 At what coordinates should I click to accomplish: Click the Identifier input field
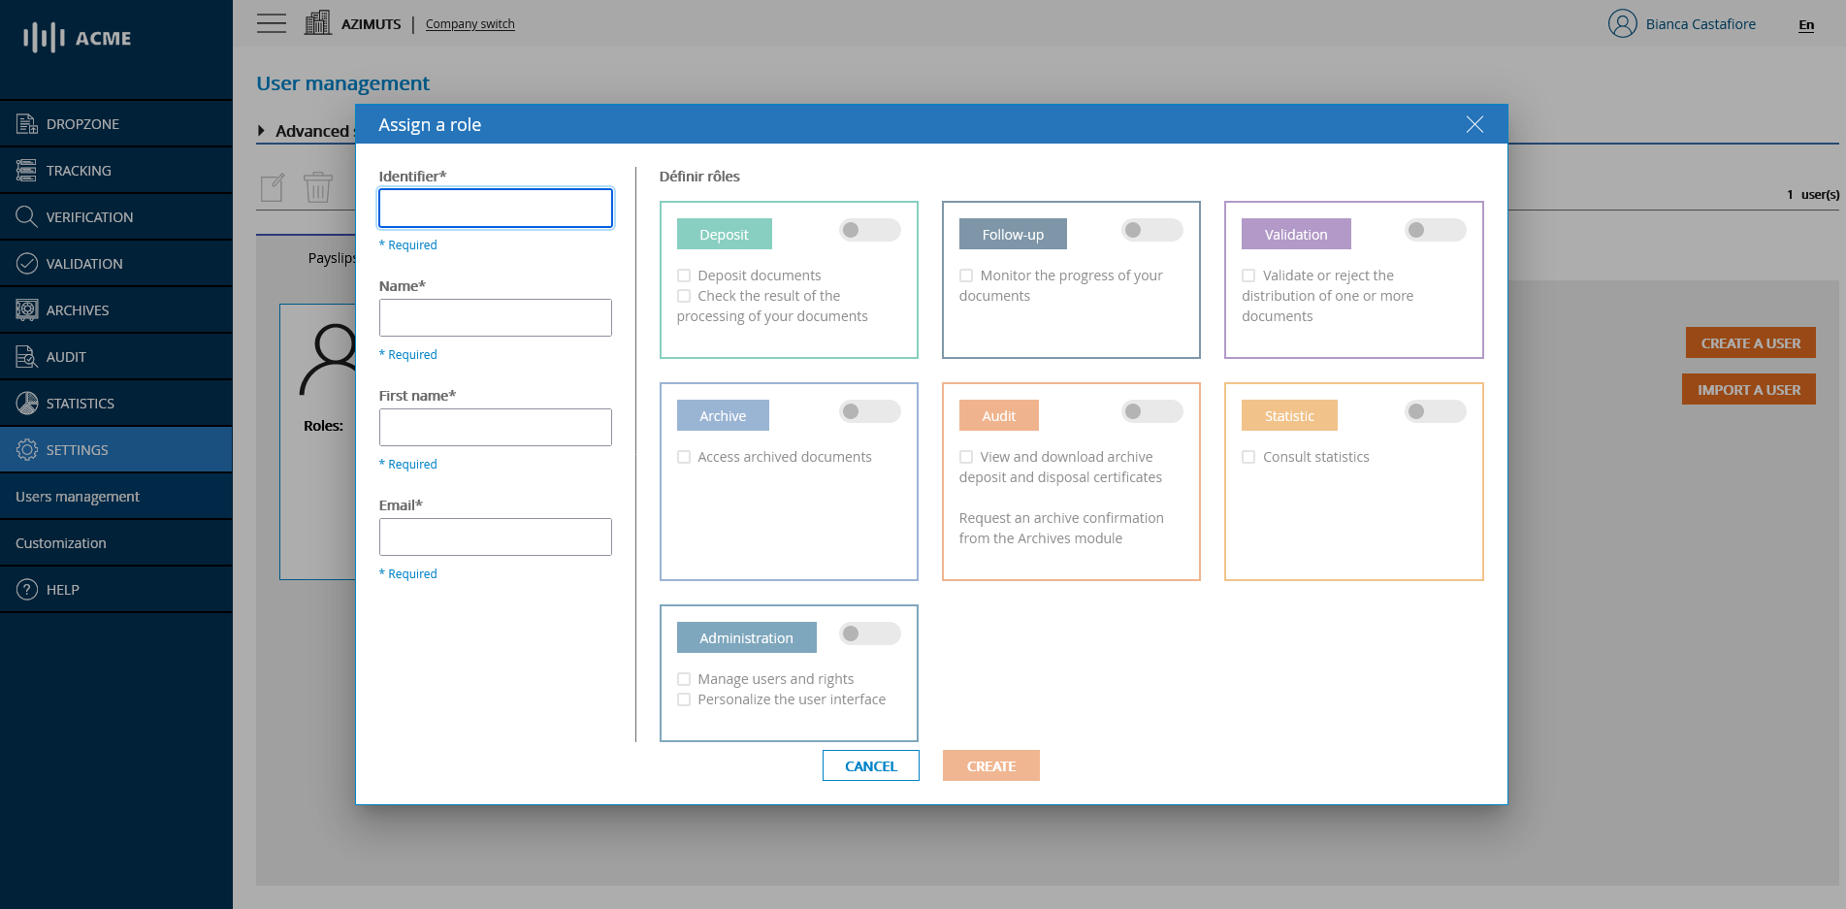click(x=495, y=208)
